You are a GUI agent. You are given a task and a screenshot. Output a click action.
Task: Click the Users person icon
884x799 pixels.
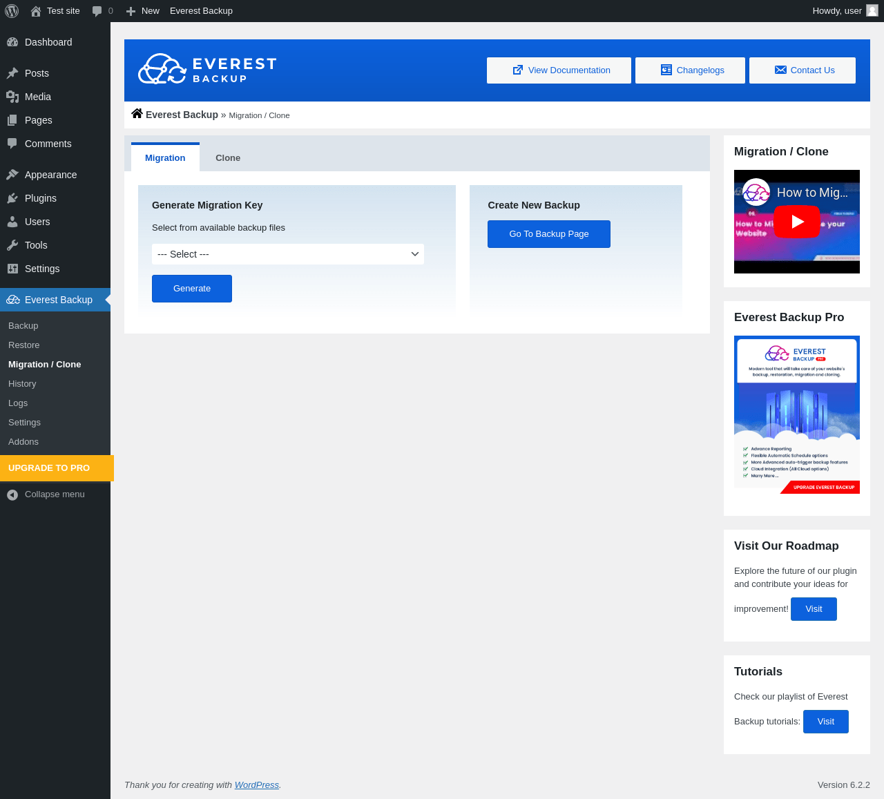pos(12,222)
